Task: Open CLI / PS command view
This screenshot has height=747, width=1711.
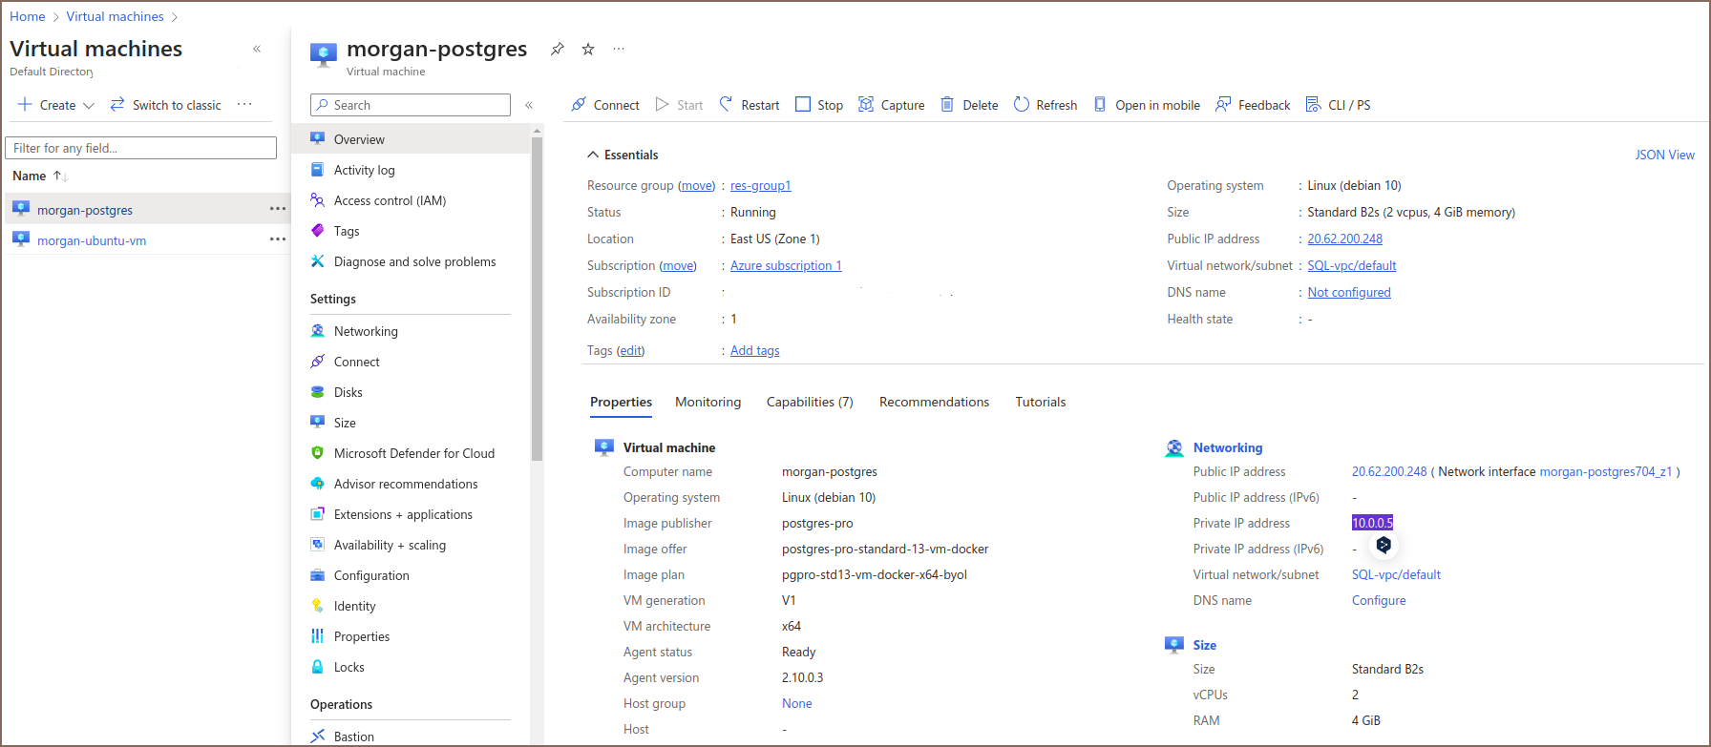Action: pos(1338,105)
